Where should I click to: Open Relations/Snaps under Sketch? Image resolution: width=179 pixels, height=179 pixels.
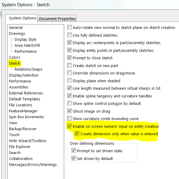(x=28, y=69)
